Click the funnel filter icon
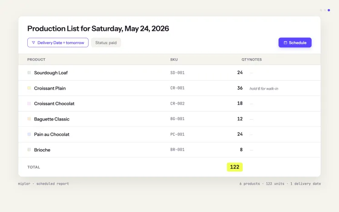 [34, 43]
